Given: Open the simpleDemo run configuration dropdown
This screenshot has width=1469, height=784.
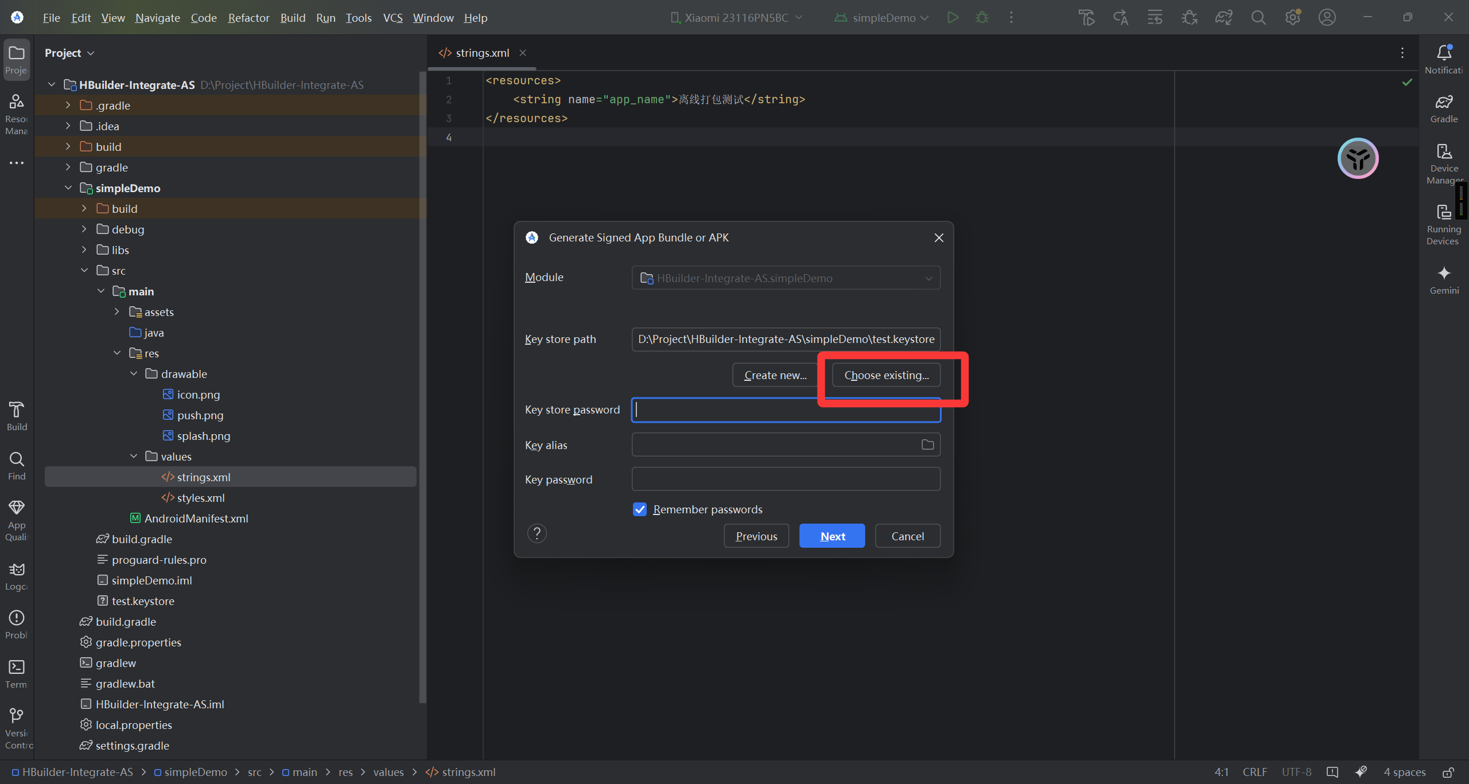Looking at the screenshot, I should tap(881, 18).
